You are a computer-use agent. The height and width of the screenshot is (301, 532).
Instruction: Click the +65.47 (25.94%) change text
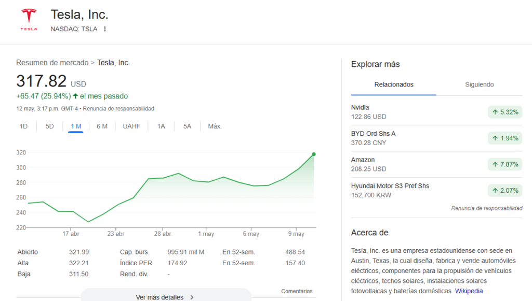(x=44, y=96)
